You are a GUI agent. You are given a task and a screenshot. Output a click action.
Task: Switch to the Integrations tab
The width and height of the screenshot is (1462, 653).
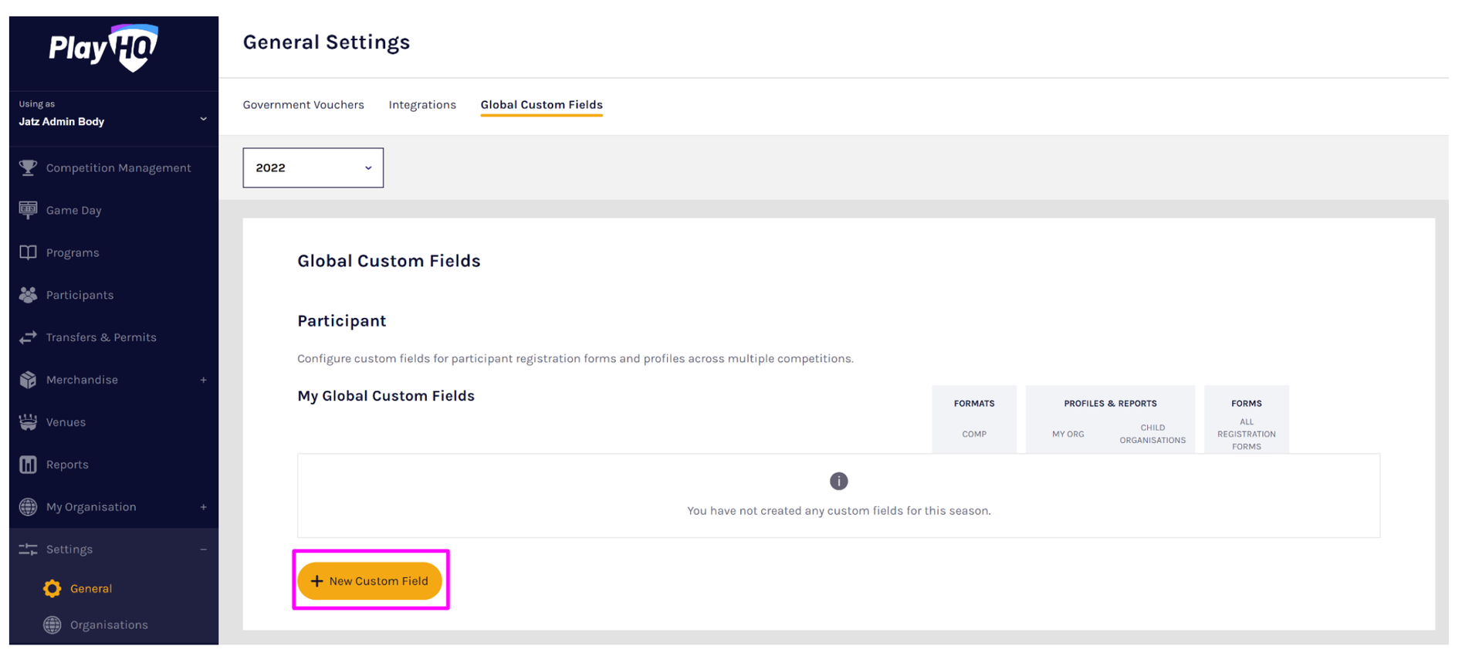point(422,105)
